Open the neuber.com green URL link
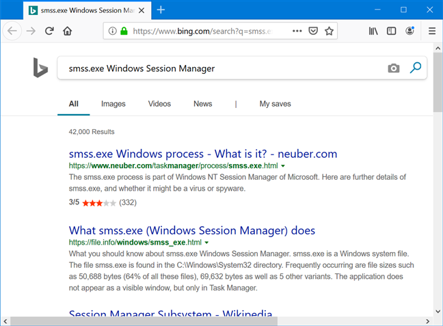 (x=173, y=166)
